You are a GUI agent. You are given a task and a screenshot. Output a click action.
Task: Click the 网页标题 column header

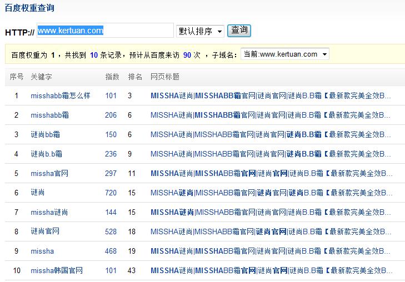click(x=165, y=77)
